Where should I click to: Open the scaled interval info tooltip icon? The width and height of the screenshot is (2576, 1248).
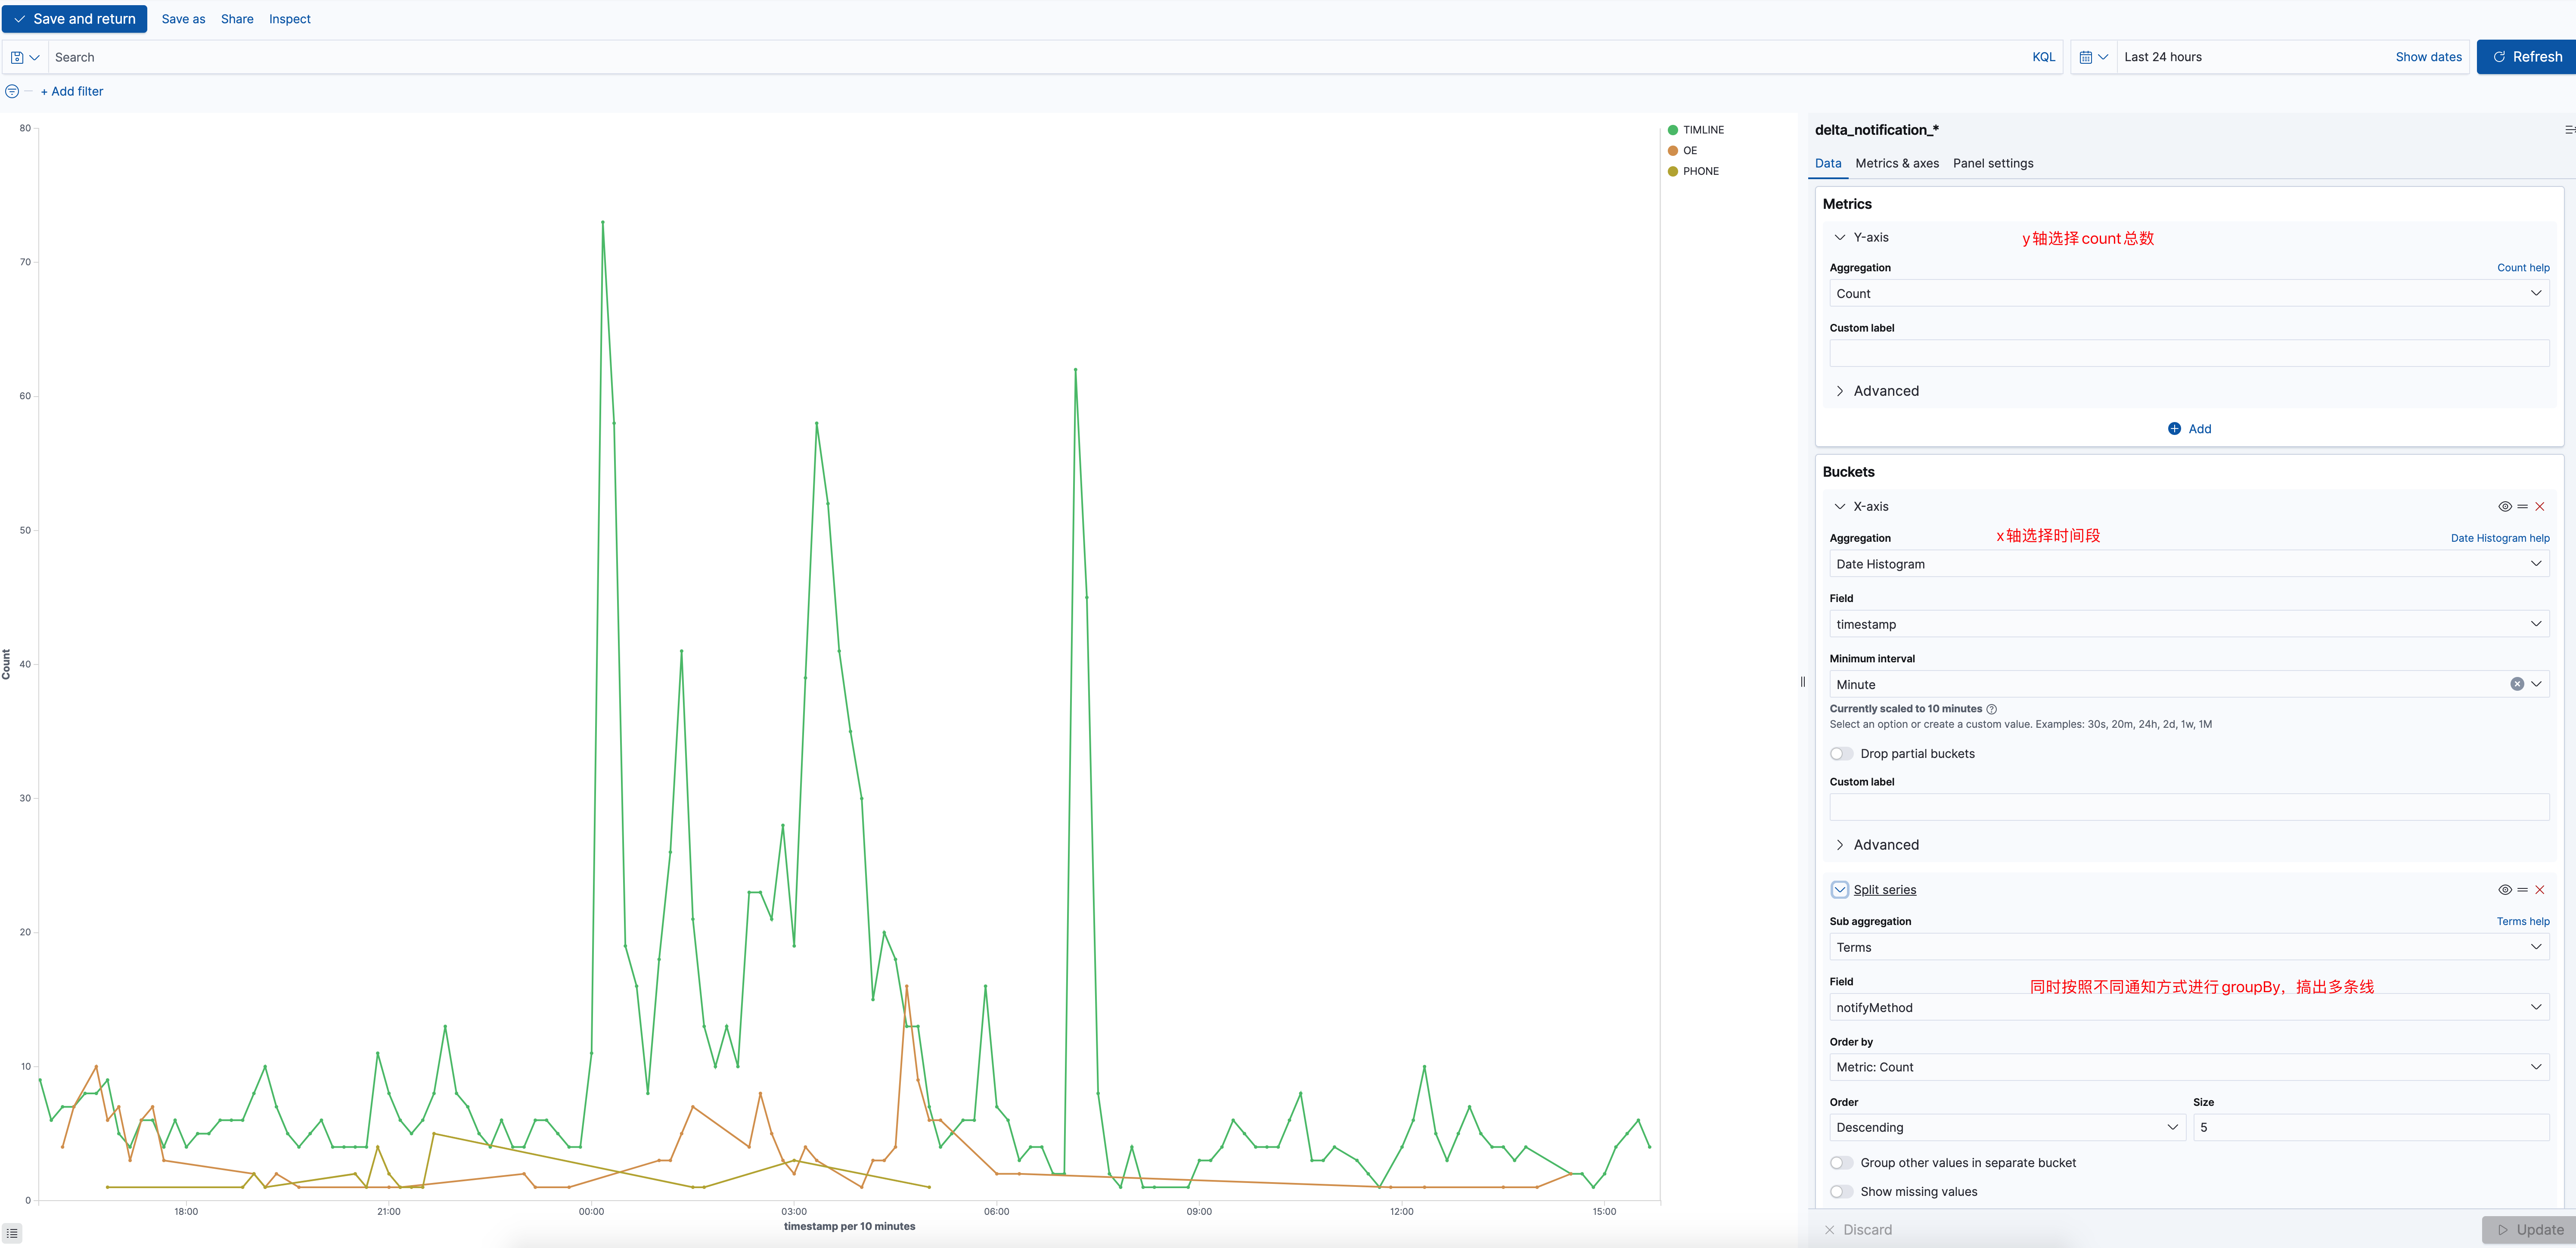[1991, 709]
